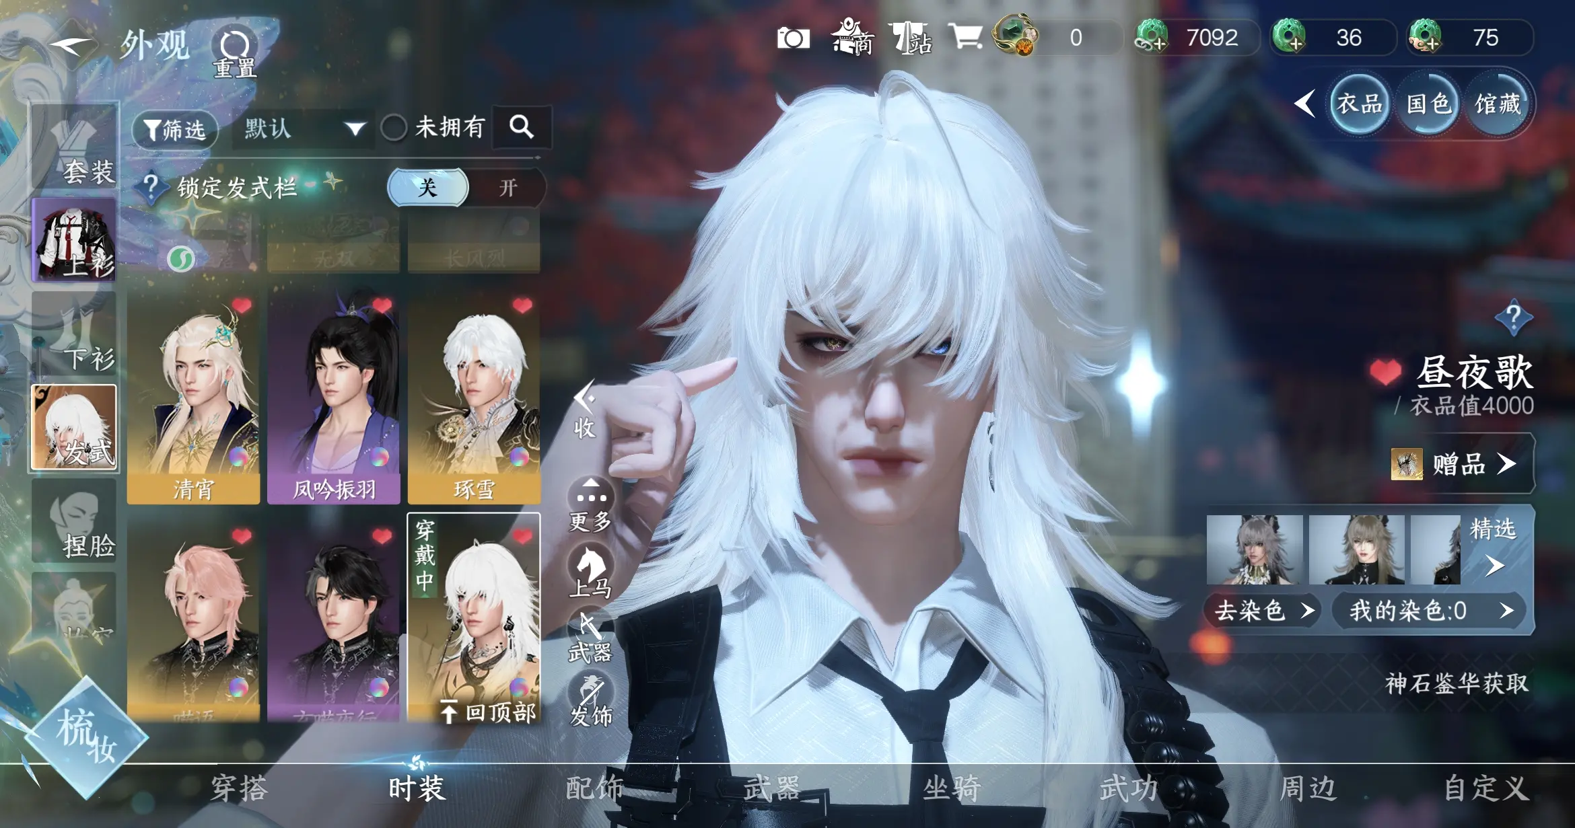Click 回顶部 to return to top

pos(489,712)
